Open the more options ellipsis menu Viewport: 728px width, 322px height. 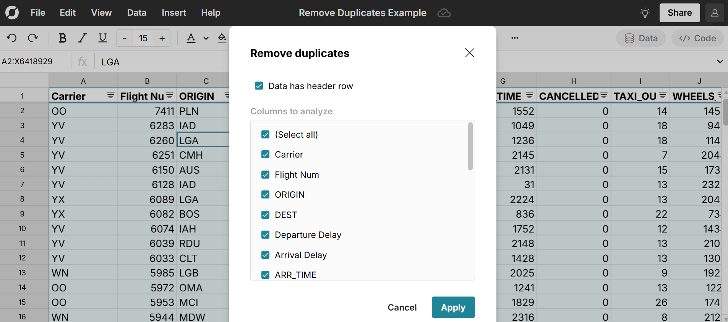click(515, 38)
